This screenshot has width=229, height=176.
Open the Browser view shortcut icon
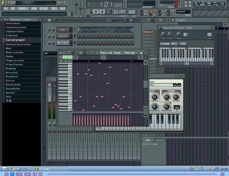pos(216,4)
